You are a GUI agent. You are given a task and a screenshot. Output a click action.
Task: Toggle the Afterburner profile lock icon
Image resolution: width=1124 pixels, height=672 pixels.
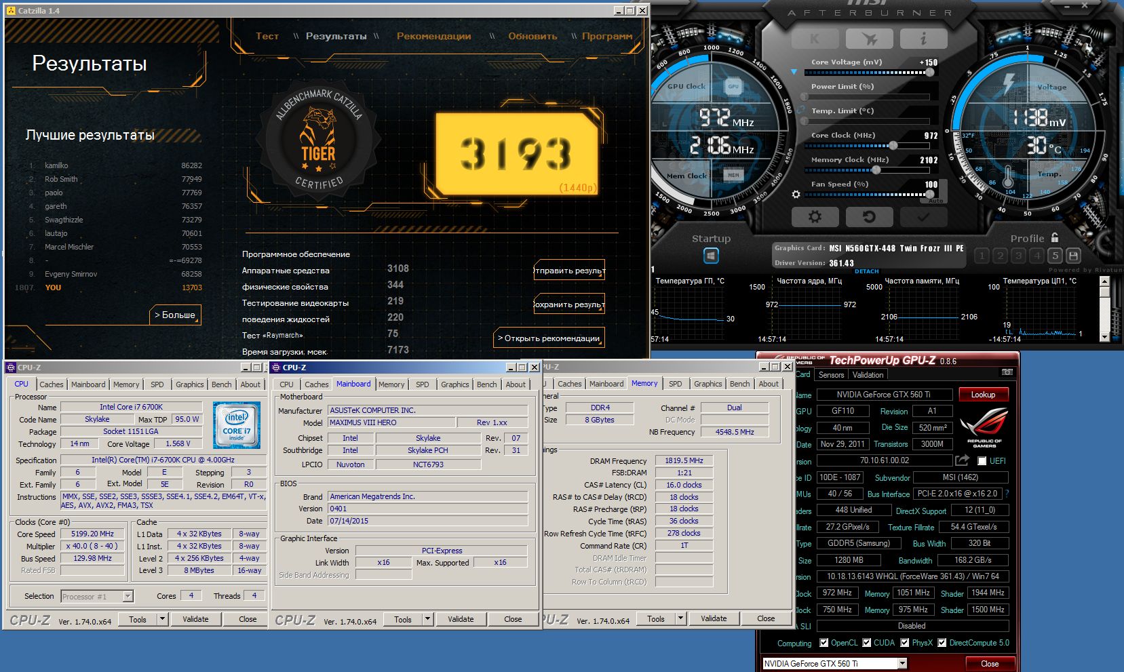point(1055,237)
